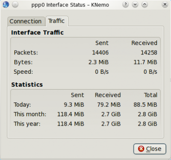This screenshot has height=160, width=171.
Task: Click Sent header in Statistics section
Action: pyautogui.click(x=77, y=95)
